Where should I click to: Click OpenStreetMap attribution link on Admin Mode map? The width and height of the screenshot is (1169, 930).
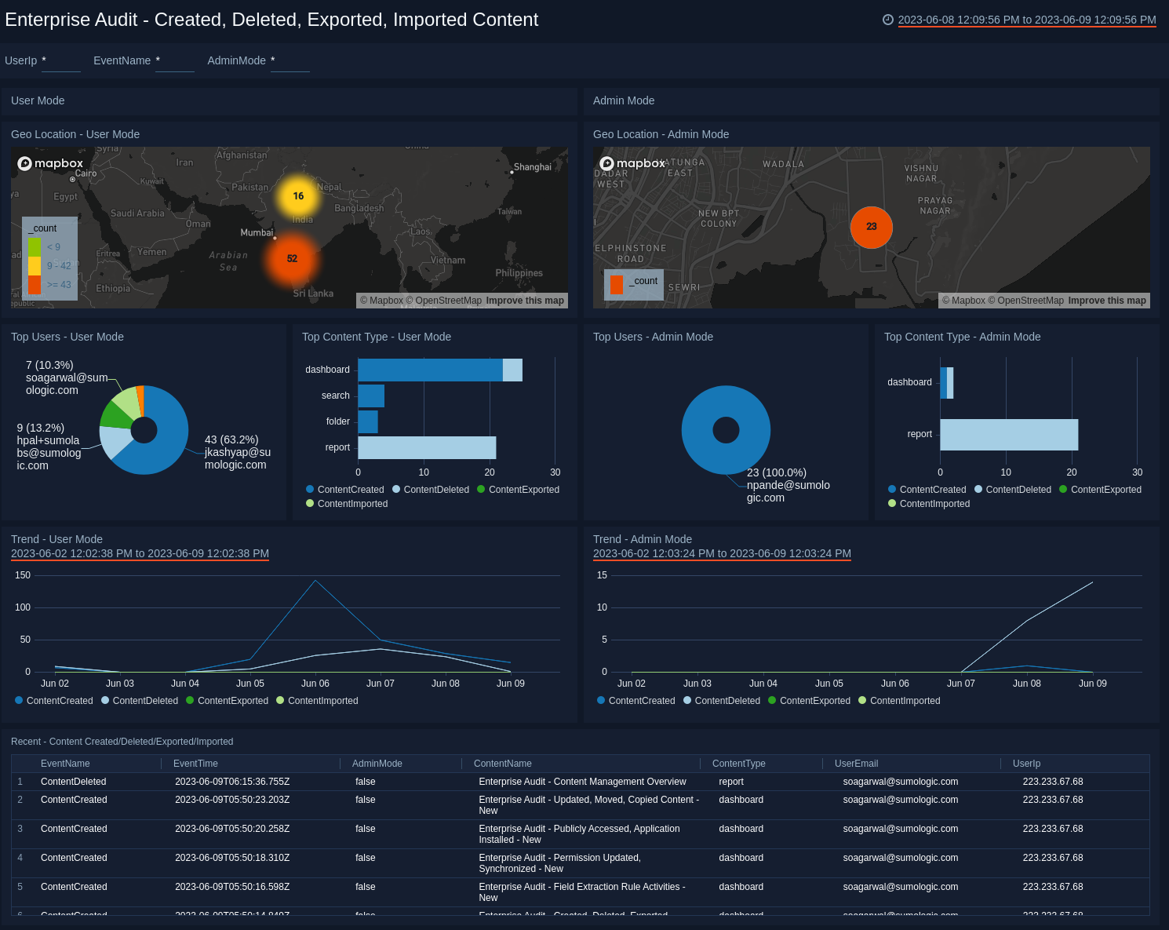(x=1030, y=301)
